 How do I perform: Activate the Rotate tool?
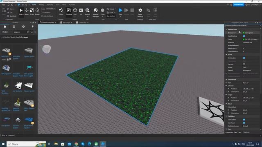(x=37, y=12)
